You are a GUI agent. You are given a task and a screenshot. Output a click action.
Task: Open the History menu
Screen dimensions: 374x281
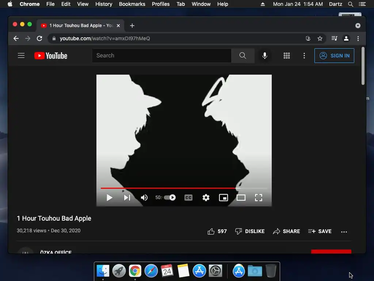click(x=104, y=4)
